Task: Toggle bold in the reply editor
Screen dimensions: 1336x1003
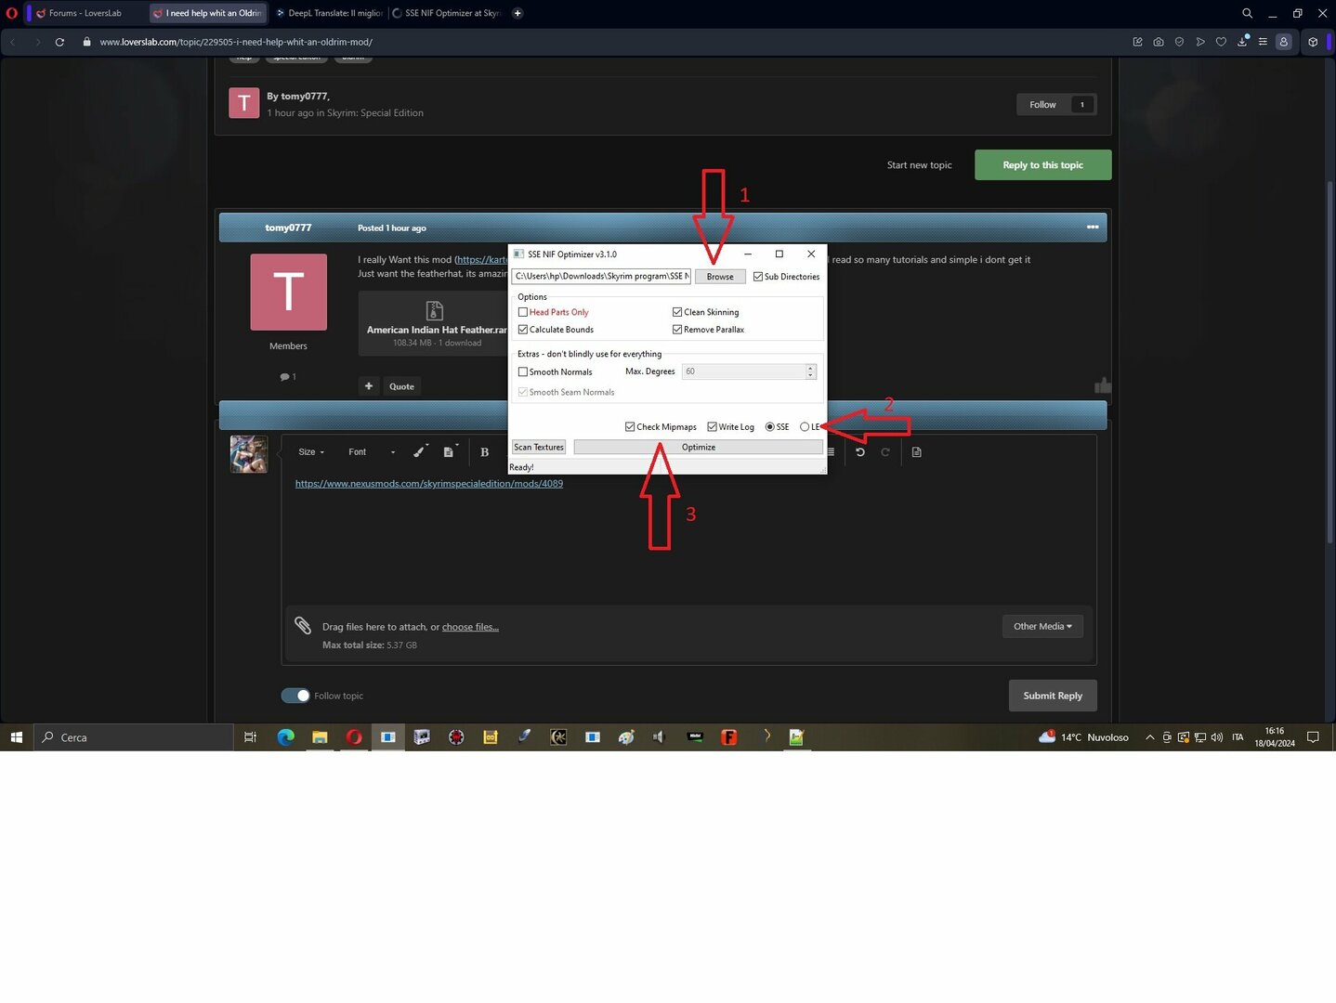Action: [x=484, y=452]
